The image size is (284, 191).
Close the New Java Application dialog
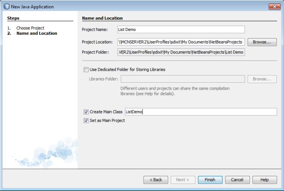274,7
